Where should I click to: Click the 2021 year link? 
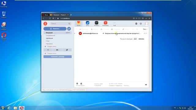tap(135, 39)
